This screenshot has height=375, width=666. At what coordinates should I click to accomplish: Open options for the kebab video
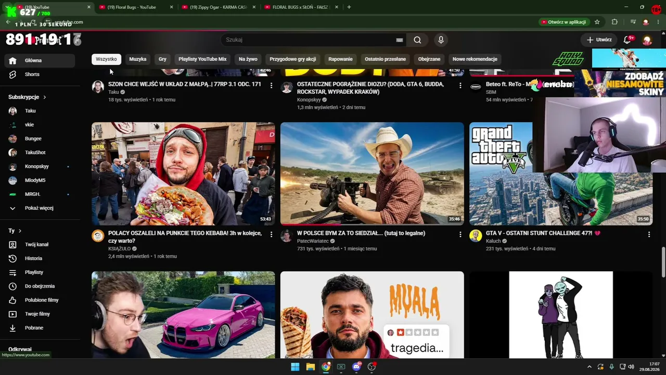(271, 234)
